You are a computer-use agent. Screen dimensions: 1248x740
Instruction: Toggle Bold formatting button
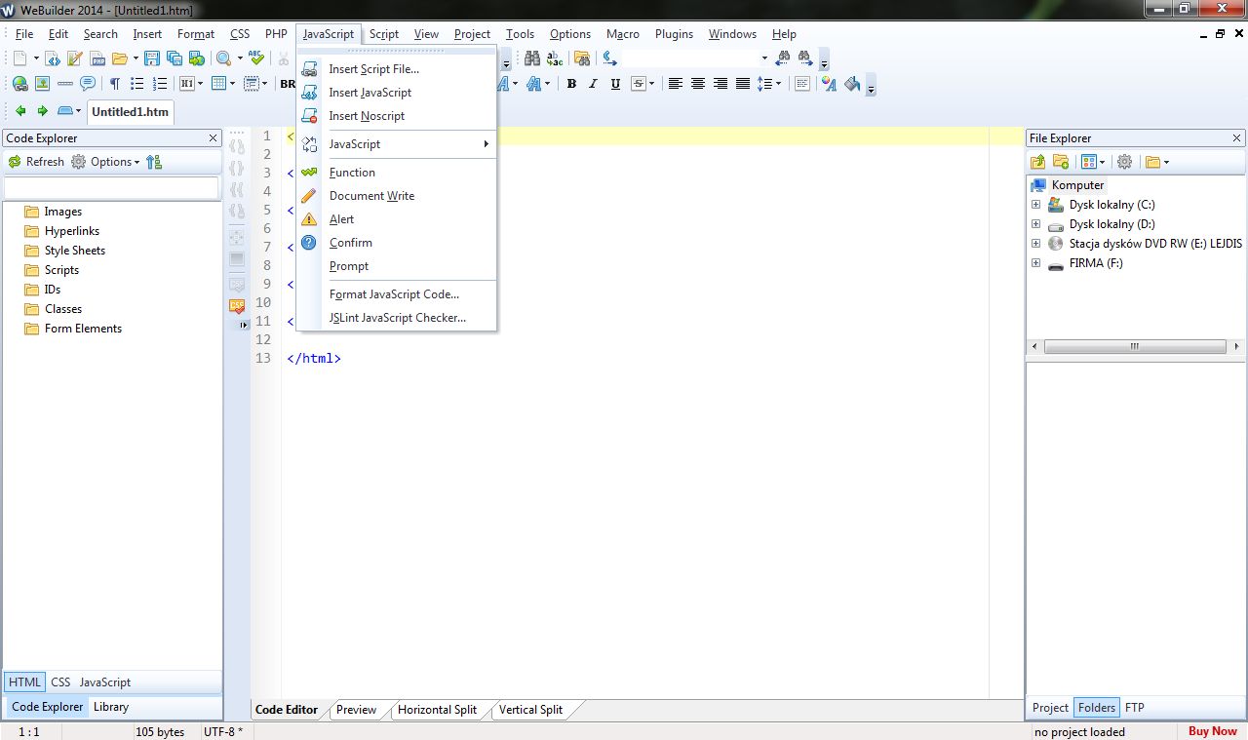[x=572, y=84]
